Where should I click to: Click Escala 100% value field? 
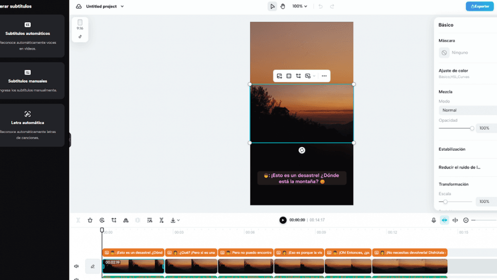(x=486, y=202)
